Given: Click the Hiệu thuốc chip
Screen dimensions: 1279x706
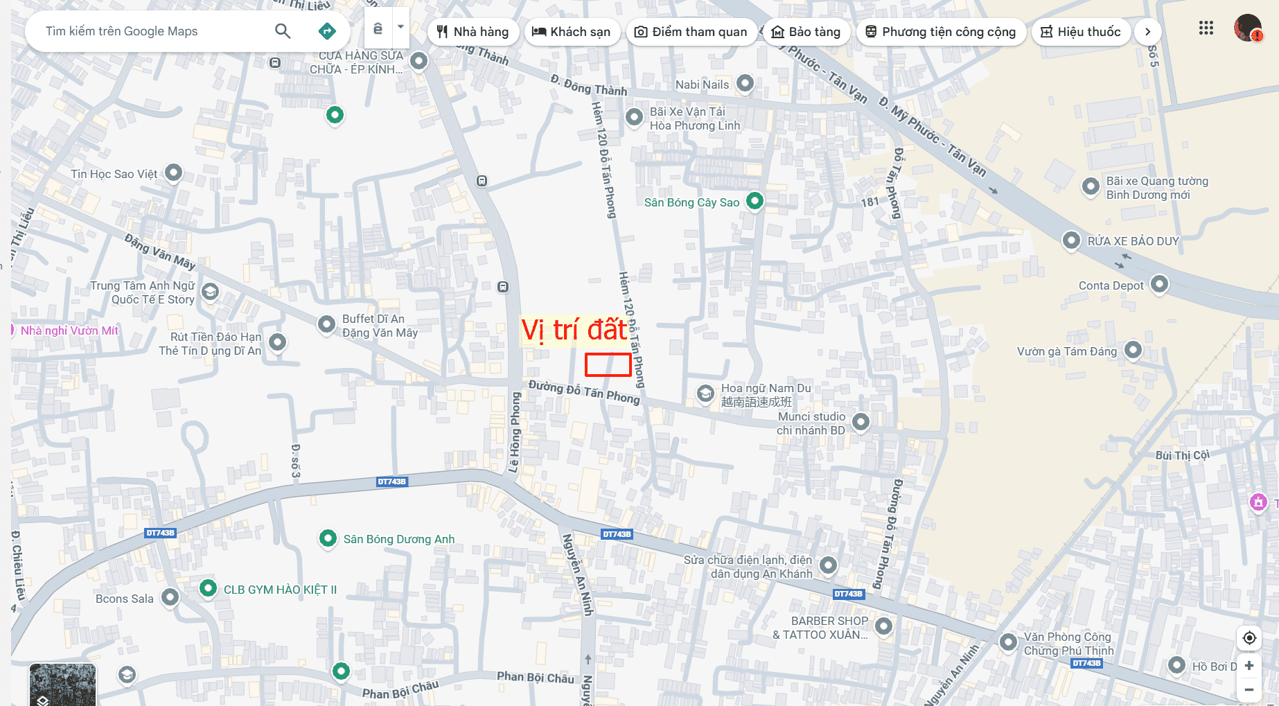Looking at the screenshot, I should tap(1081, 31).
